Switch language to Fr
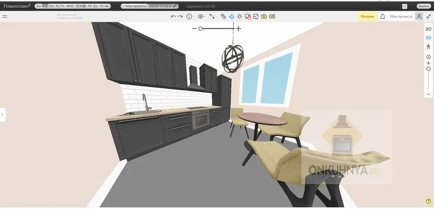Screen dimensions: 434x209 [x=63, y=6]
